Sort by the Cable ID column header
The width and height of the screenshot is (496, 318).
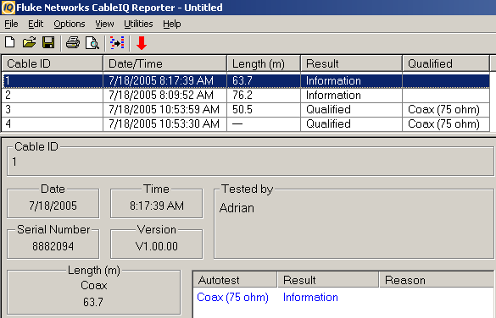tap(53, 63)
